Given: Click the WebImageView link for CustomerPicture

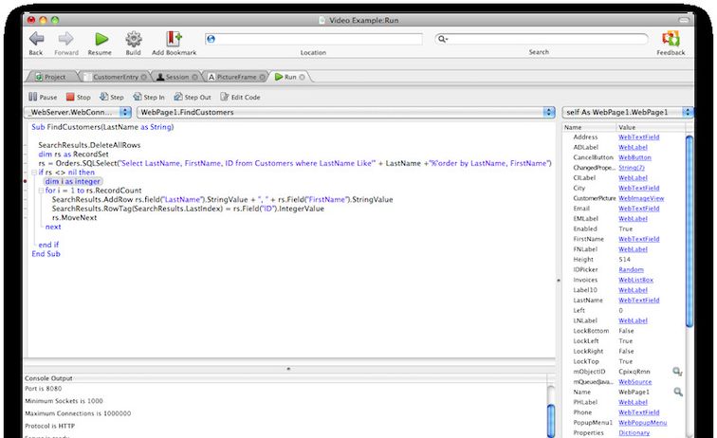Looking at the screenshot, I should tap(641, 198).
